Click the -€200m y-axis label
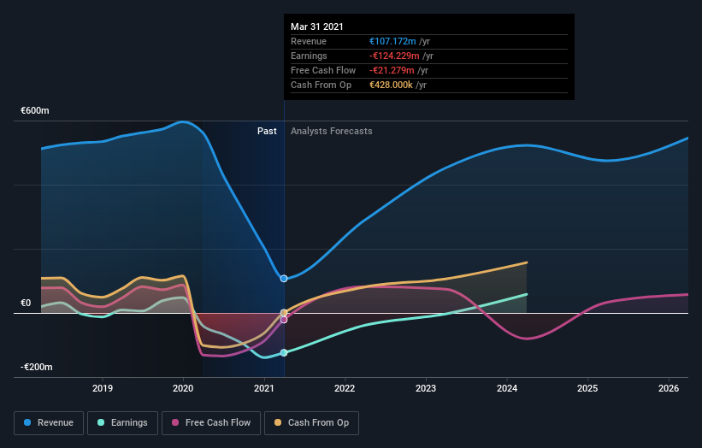702x448 pixels. coord(37,367)
